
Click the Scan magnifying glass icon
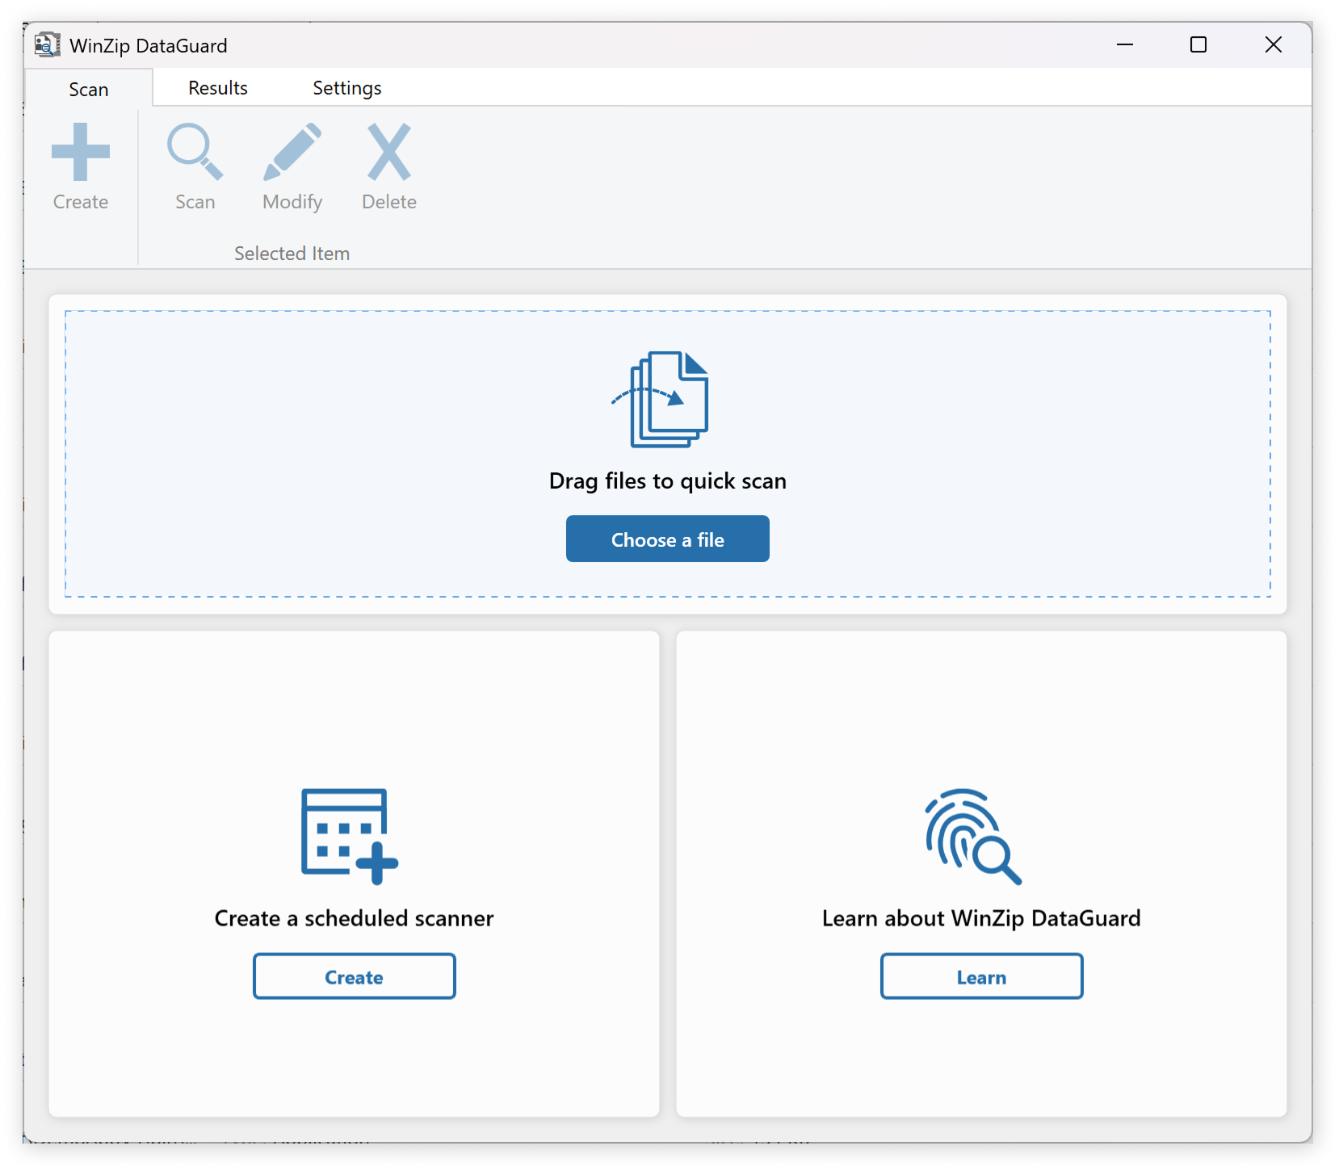tap(195, 152)
